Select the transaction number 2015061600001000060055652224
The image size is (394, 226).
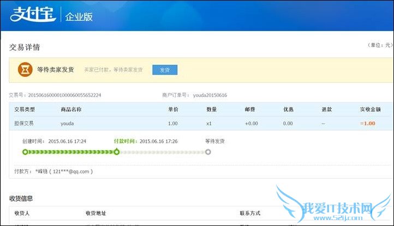(x=64, y=95)
